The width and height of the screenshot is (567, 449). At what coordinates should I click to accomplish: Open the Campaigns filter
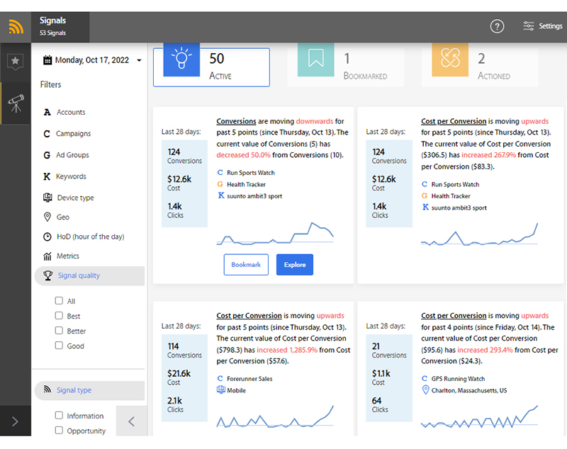coord(74,134)
